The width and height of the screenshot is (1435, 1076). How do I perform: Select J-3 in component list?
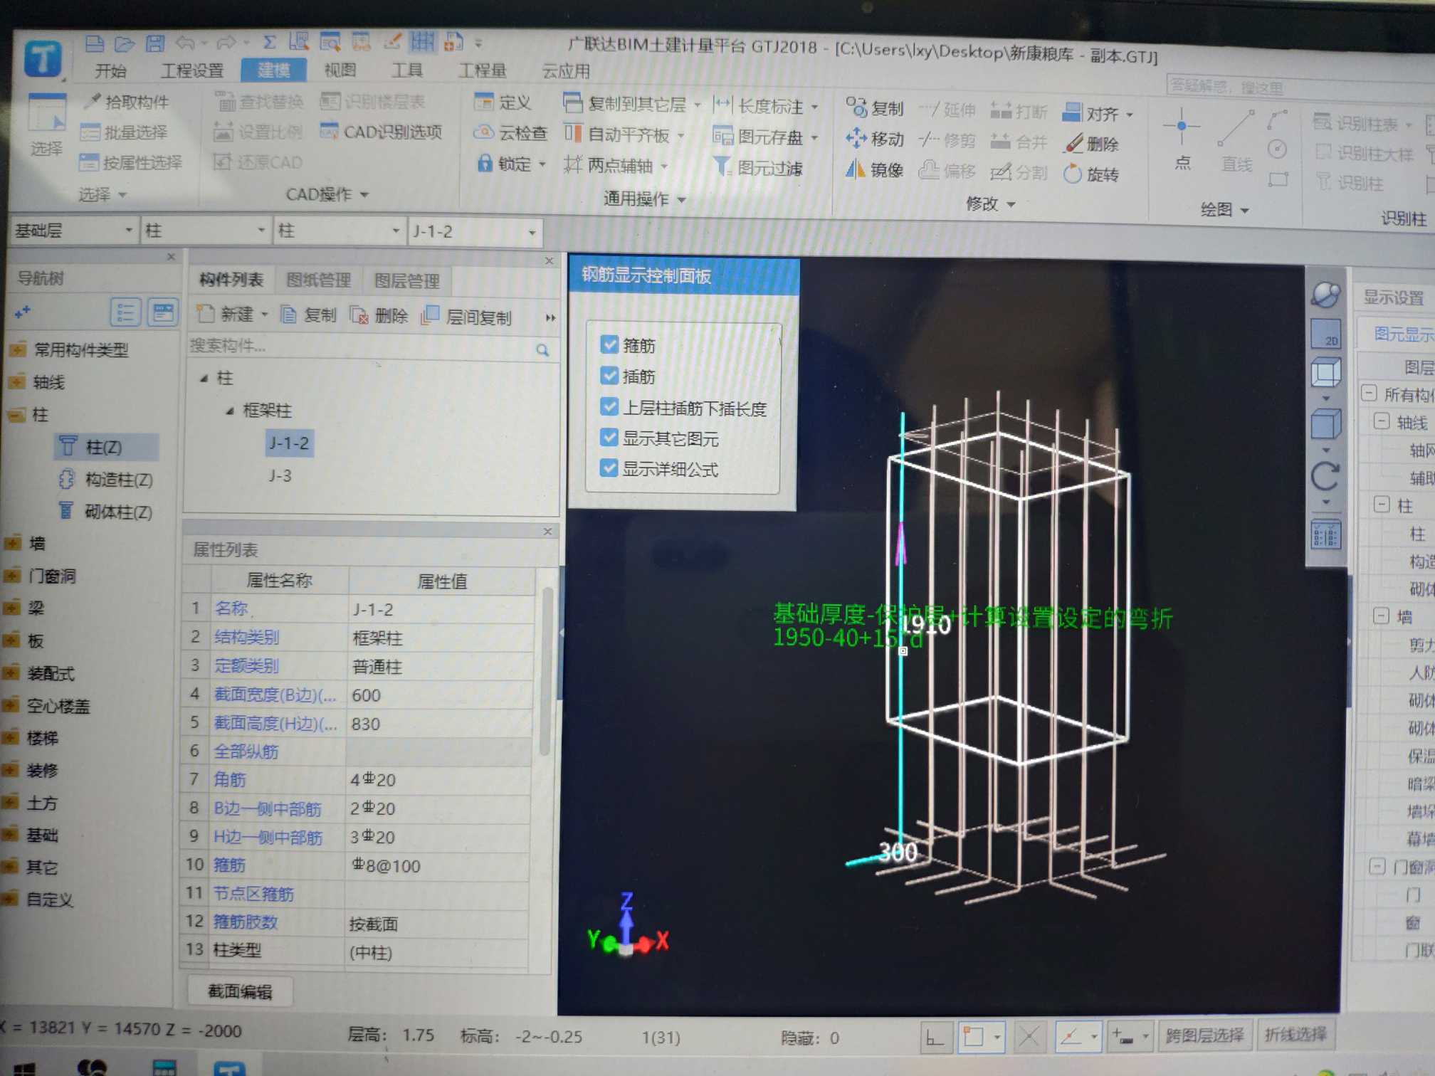pos(280,475)
